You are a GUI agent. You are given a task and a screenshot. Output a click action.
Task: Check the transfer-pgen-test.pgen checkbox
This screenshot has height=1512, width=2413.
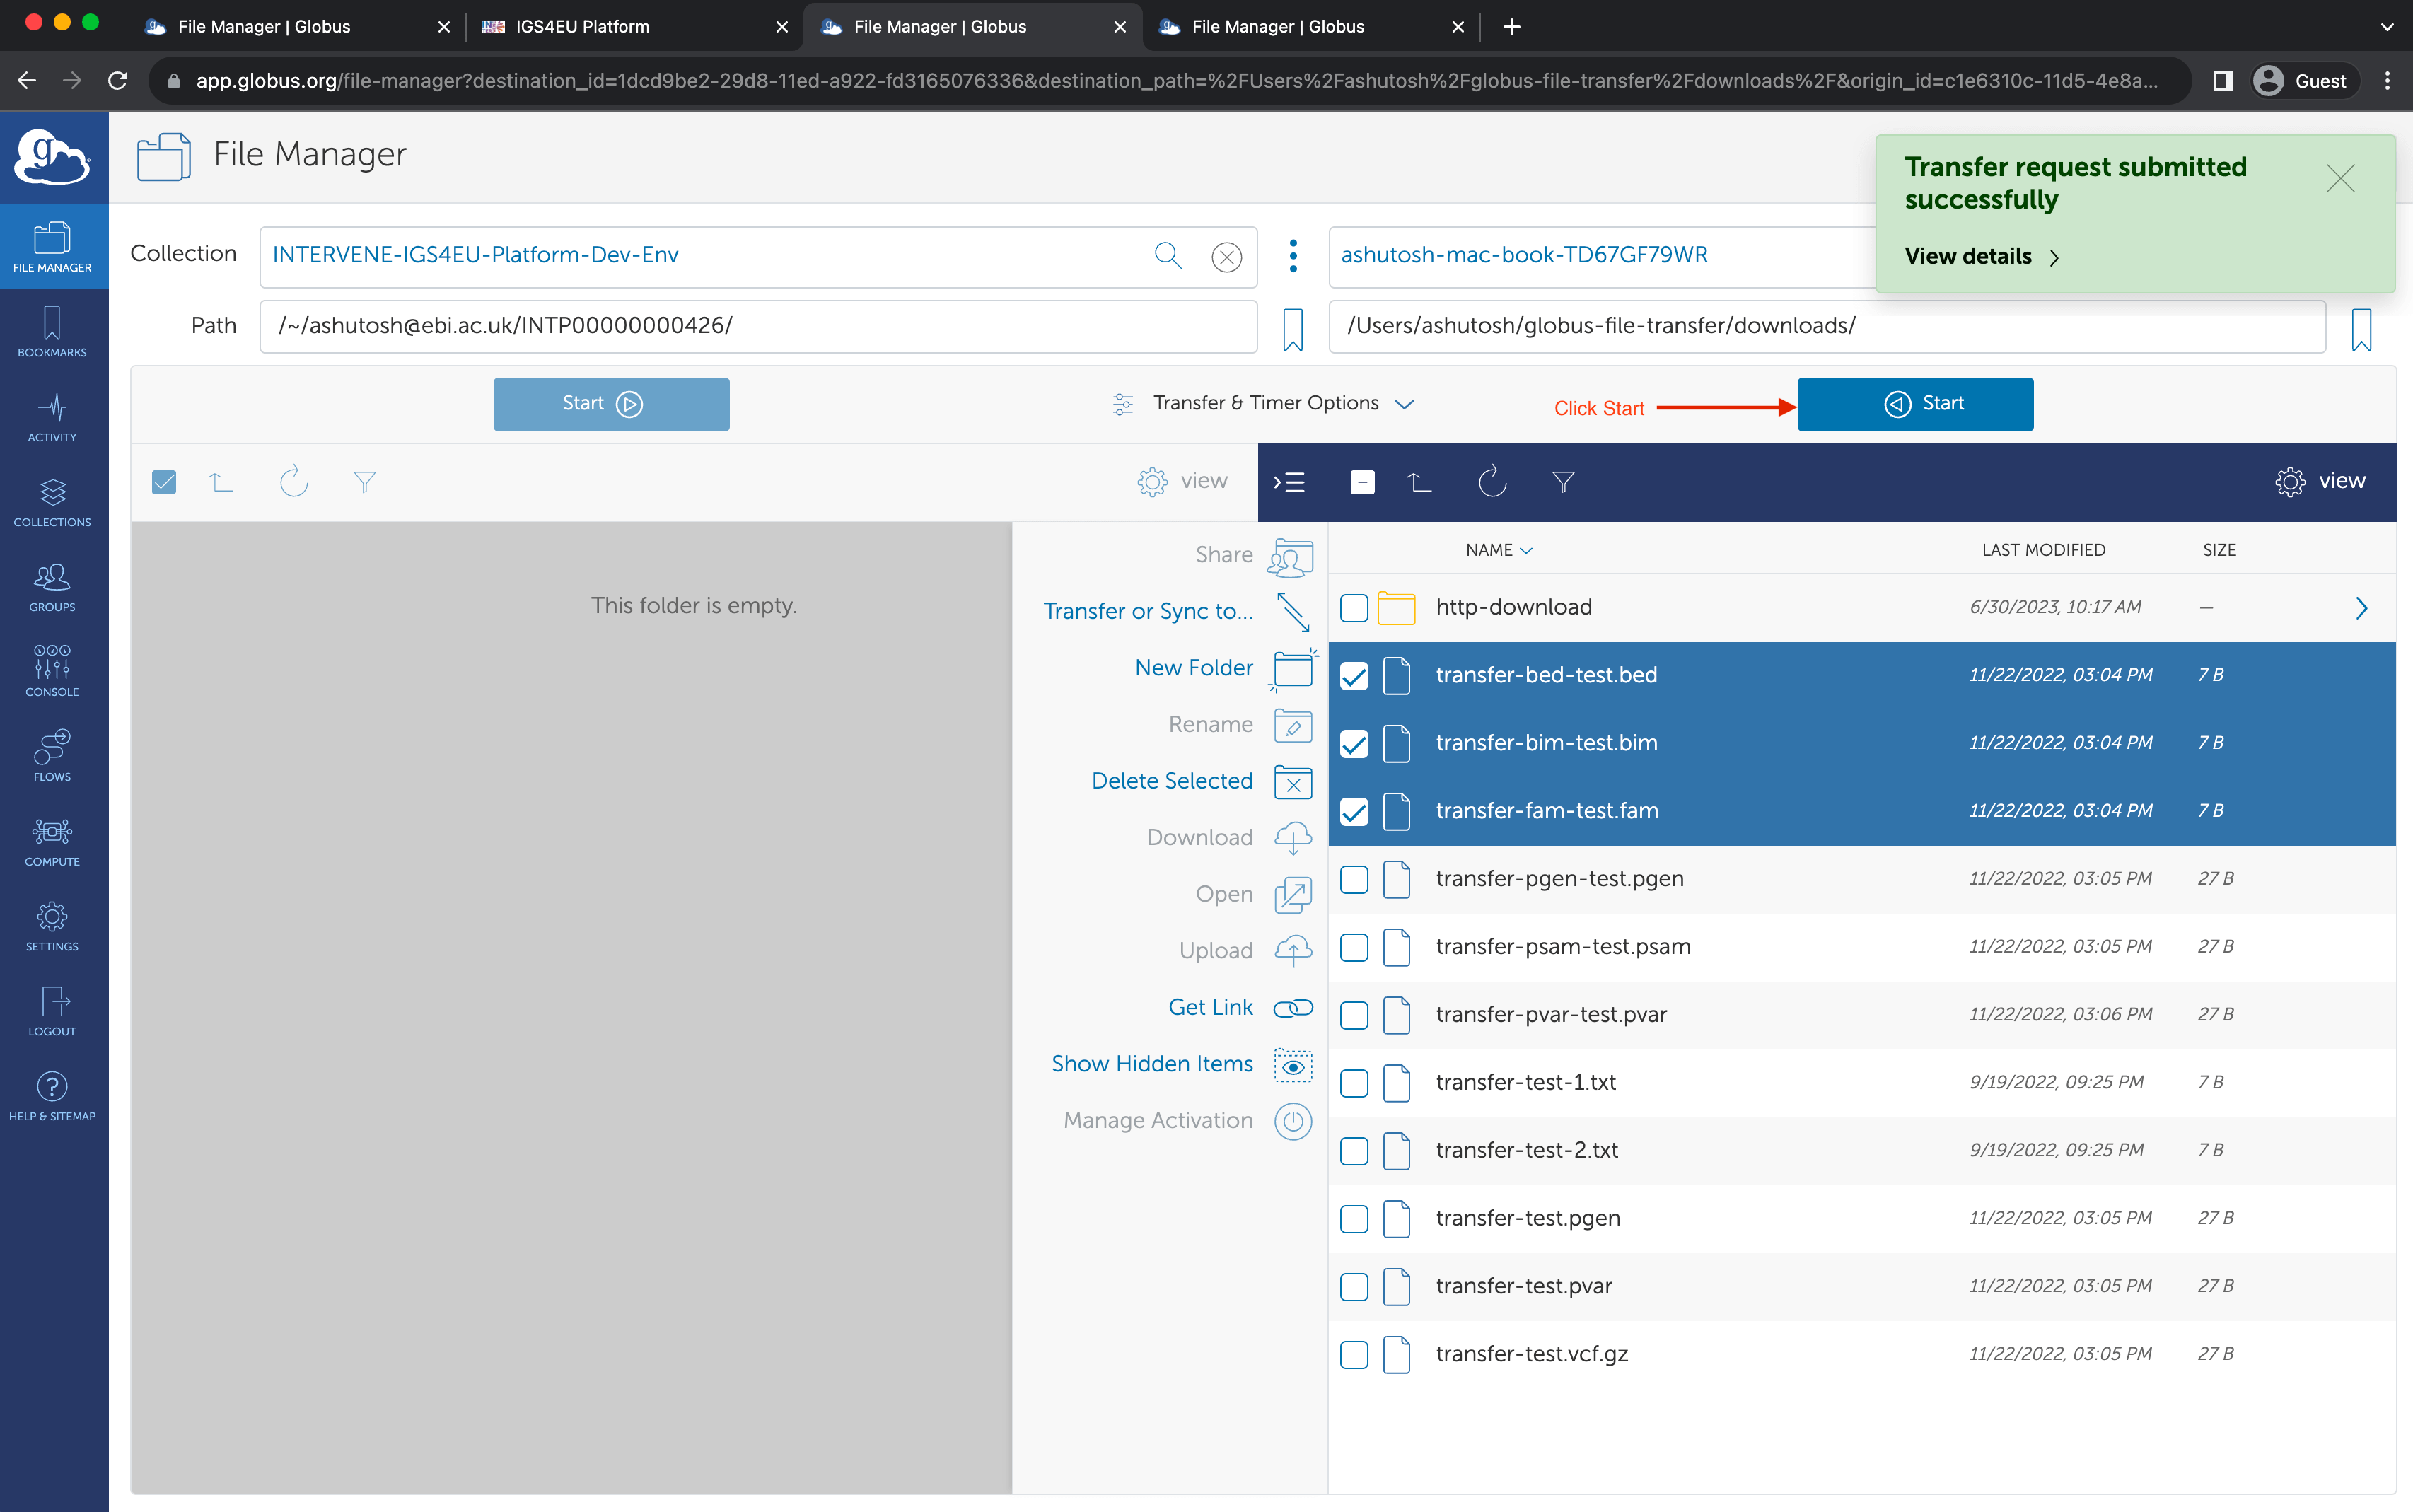pyautogui.click(x=1354, y=879)
